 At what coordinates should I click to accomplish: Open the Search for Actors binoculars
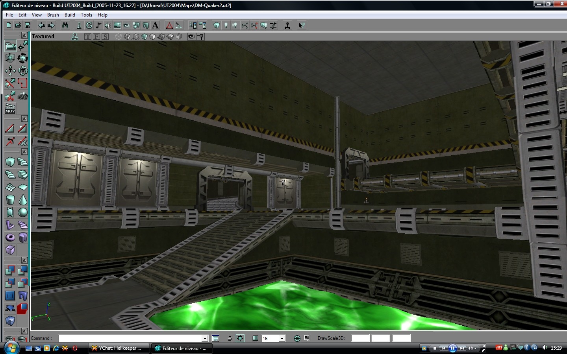65,25
